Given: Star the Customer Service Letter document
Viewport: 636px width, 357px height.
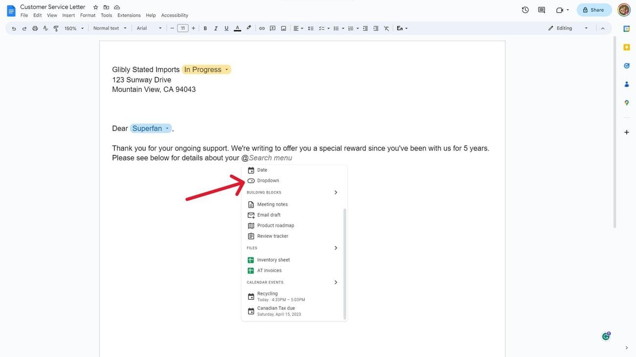Looking at the screenshot, I should tap(96, 7).
